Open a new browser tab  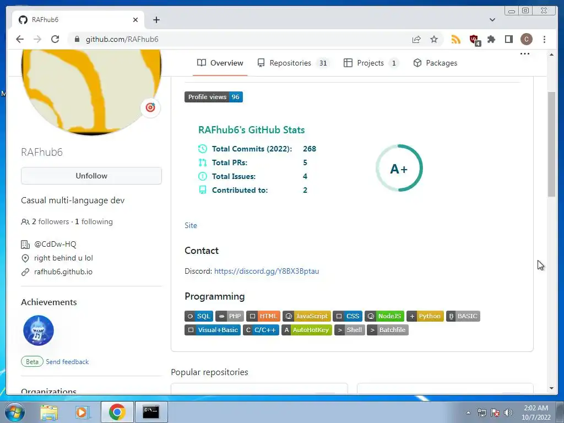[156, 20]
